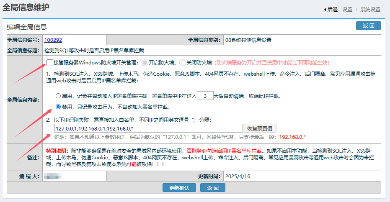
Task: Click 更新确认 to save changes
Action: click(x=179, y=188)
